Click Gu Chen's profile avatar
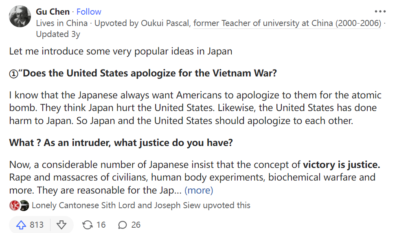This screenshot has height=233, width=397. click(20, 17)
